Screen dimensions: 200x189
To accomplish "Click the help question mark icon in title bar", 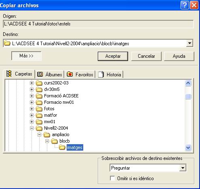I will pos(185,5).
